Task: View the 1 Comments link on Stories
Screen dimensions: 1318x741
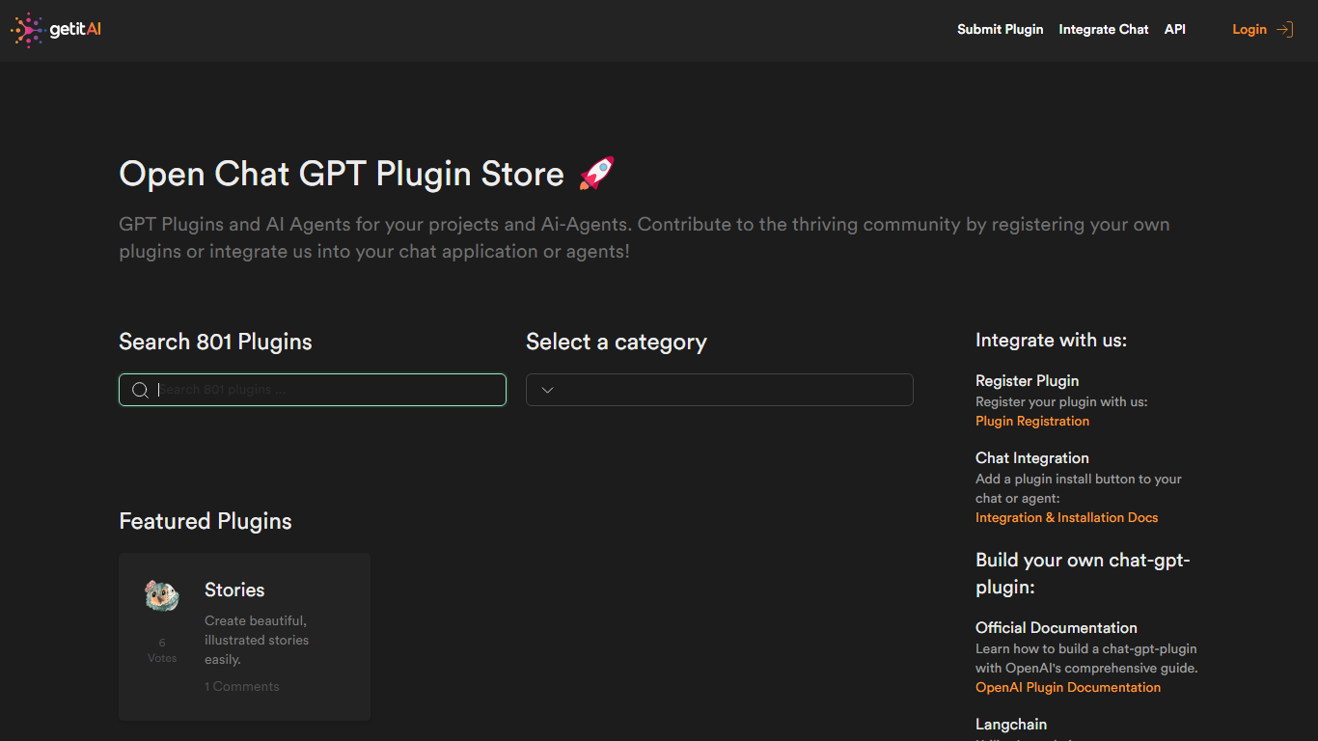Action: (x=241, y=686)
